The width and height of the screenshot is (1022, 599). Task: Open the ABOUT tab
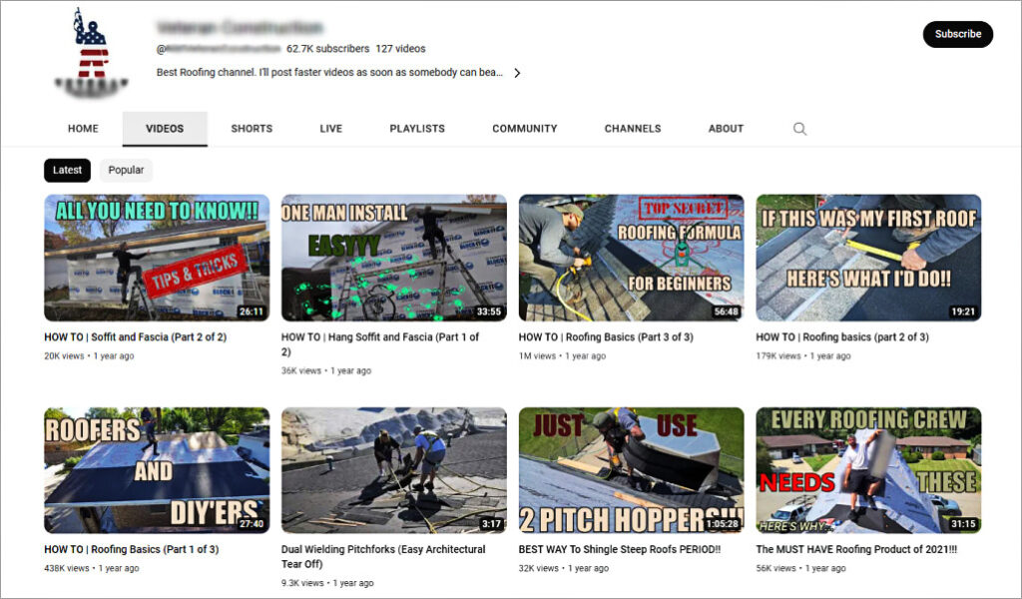725,128
